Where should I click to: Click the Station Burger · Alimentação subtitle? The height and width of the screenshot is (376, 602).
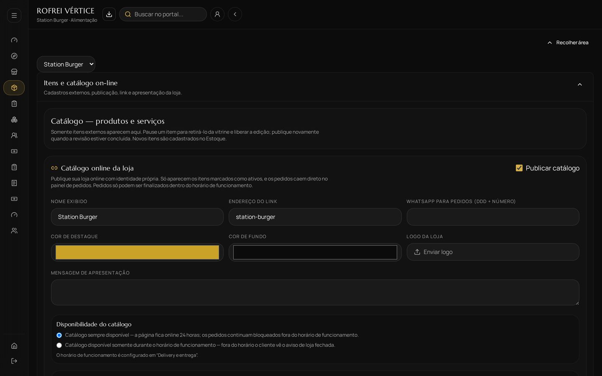tap(67, 20)
